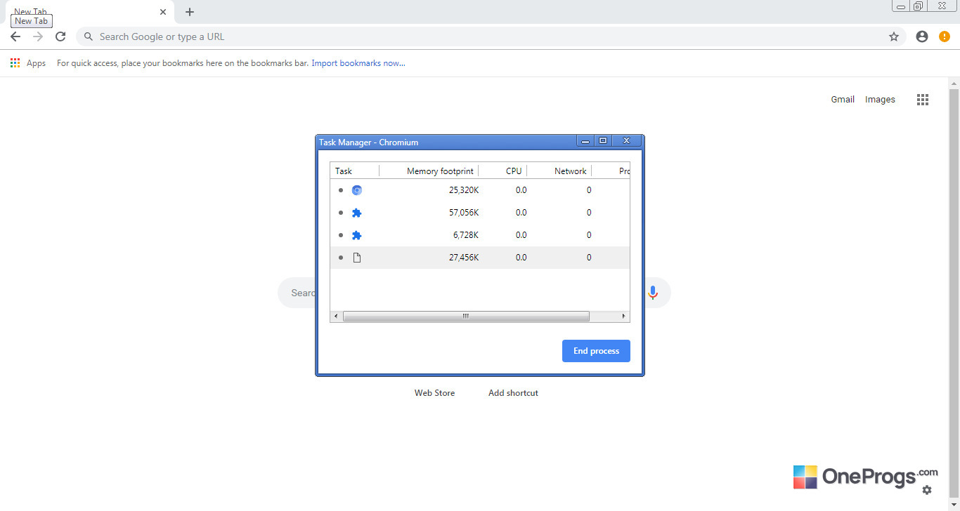The image size is (960, 511).
Task: Click the forward navigation arrow
Action: [38, 36]
